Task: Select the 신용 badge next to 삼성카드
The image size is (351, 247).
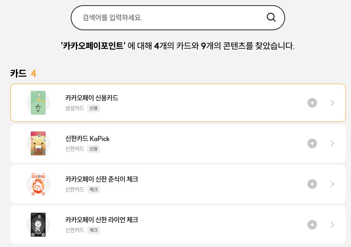Action: pyautogui.click(x=93, y=108)
